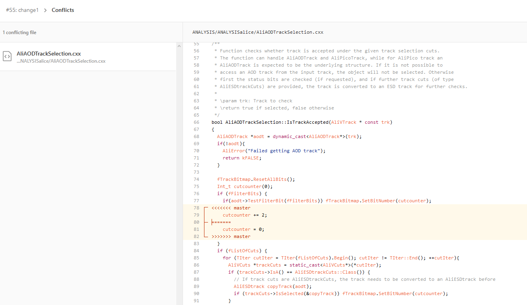Click the Conflicts breadcrumb label
The height and width of the screenshot is (305, 527).
tap(63, 10)
